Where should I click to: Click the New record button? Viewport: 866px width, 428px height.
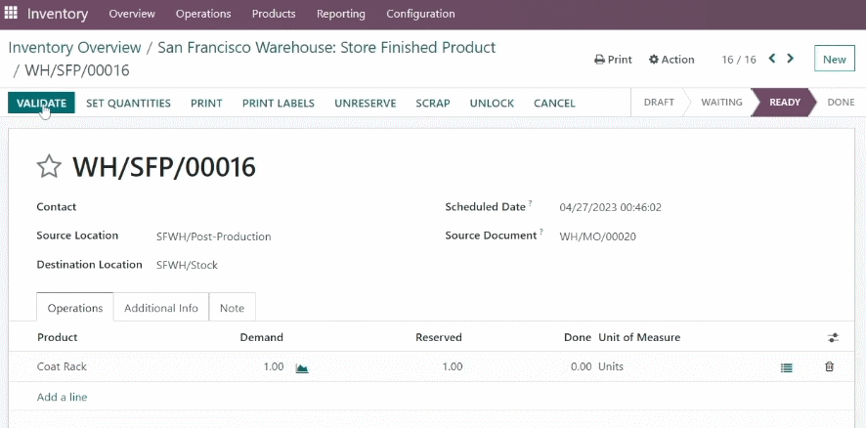click(834, 59)
